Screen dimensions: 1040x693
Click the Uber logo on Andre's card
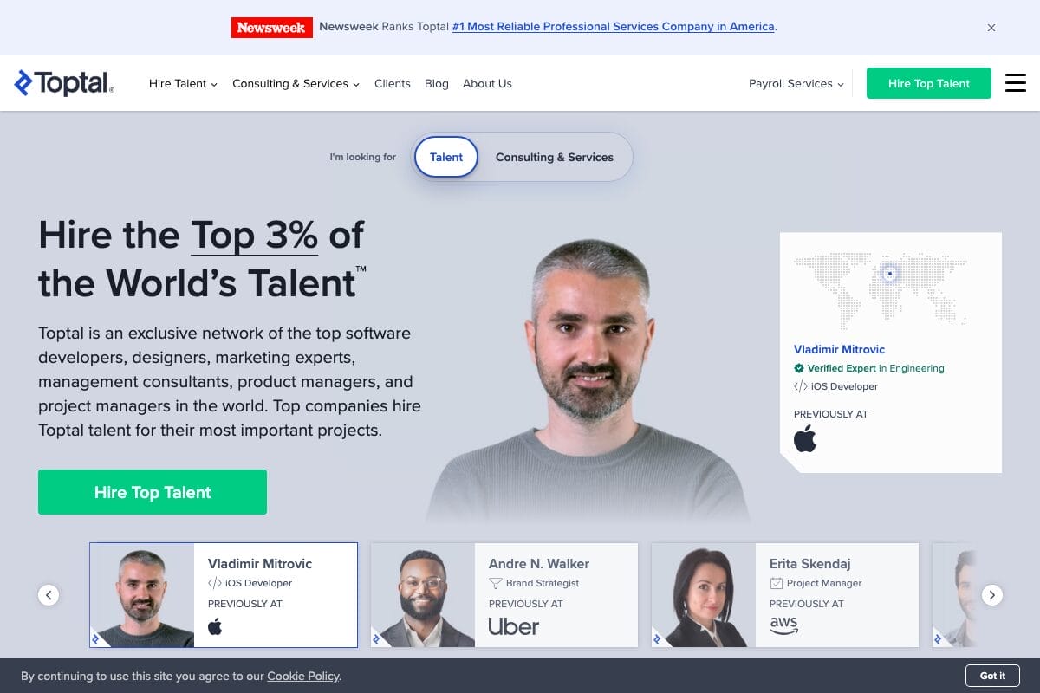[514, 626]
